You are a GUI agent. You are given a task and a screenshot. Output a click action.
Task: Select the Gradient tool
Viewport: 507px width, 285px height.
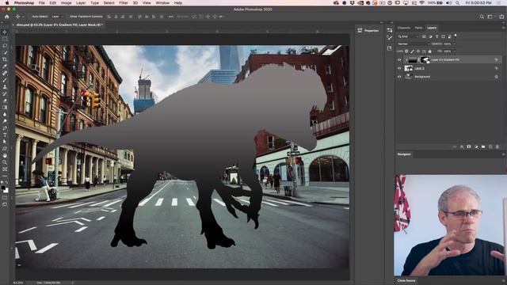tap(5, 108)
